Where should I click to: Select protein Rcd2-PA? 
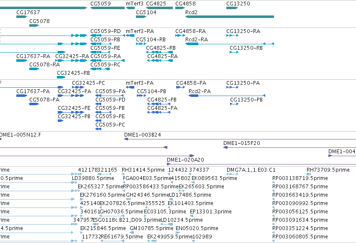coord(227,96)
